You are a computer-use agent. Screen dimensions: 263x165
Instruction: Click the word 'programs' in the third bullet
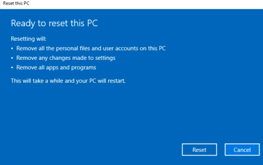tap(84, 68)
